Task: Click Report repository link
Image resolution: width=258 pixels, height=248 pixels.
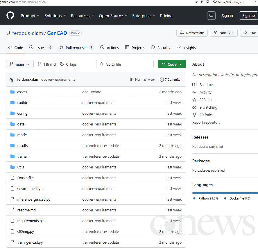Action: (206, 123)
